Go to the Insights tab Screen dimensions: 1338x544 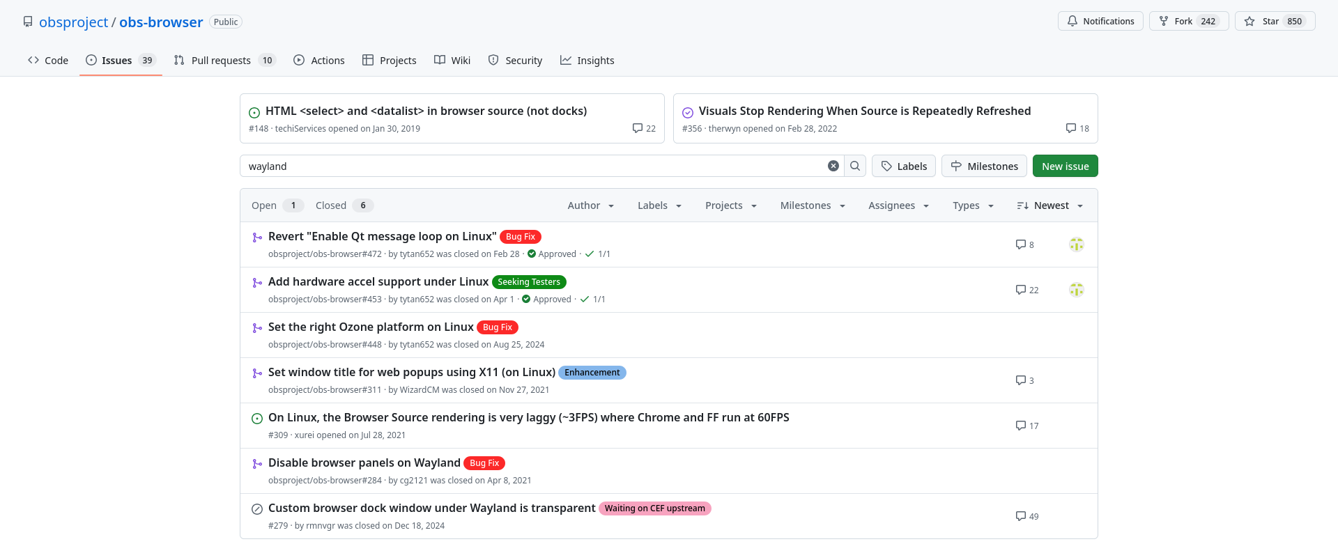(x=587, y=61)
